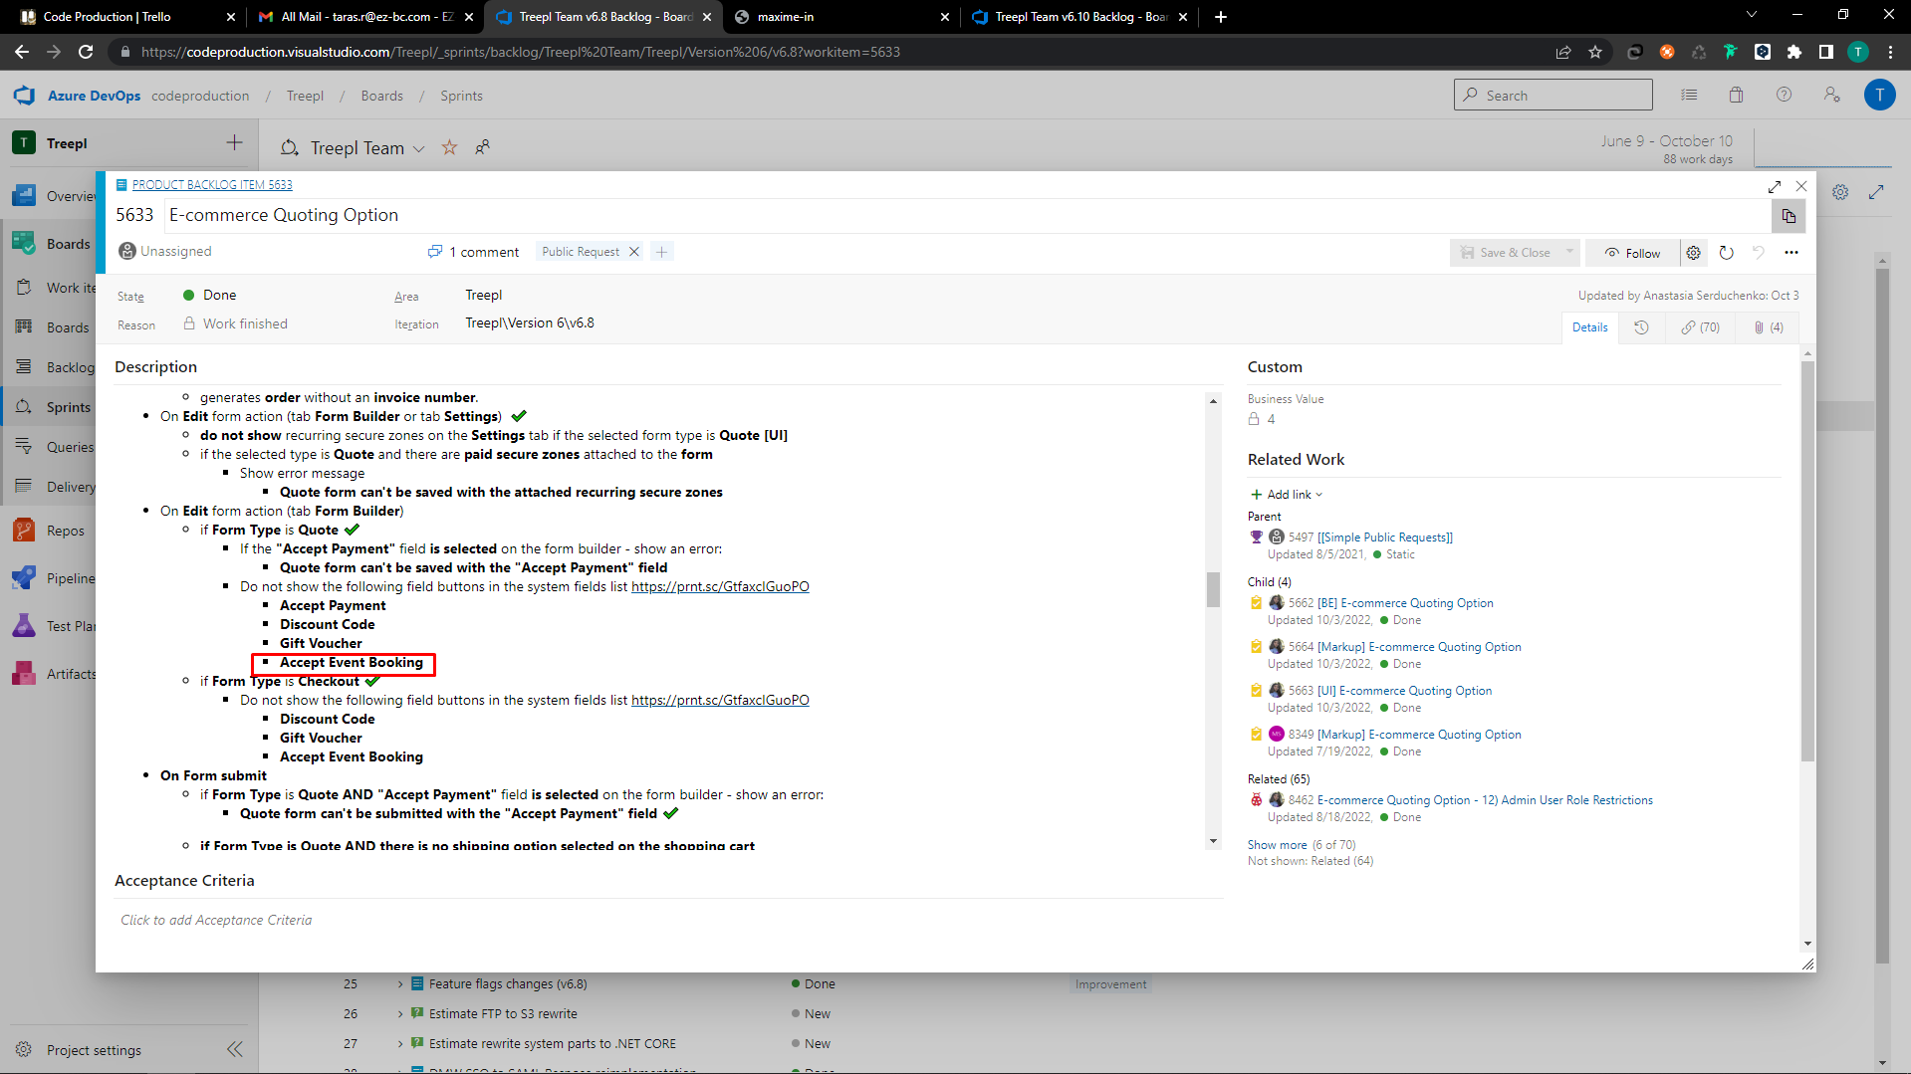Open Pipelines in the left sidebar
This screenshot has width=1911, height=1074.
55,578
